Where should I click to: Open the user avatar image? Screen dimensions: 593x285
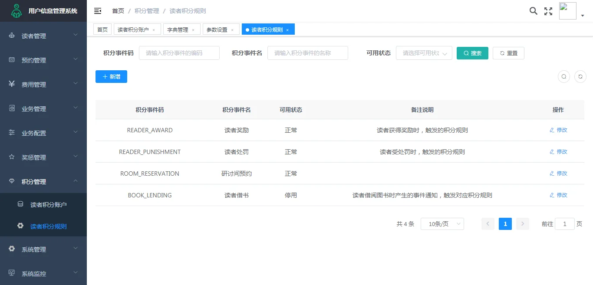coord(568,11)
